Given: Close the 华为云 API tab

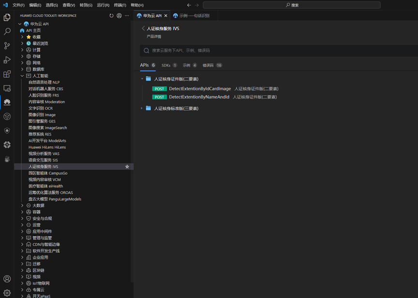Looking at the screenshot, I should [x=166, y=16].
